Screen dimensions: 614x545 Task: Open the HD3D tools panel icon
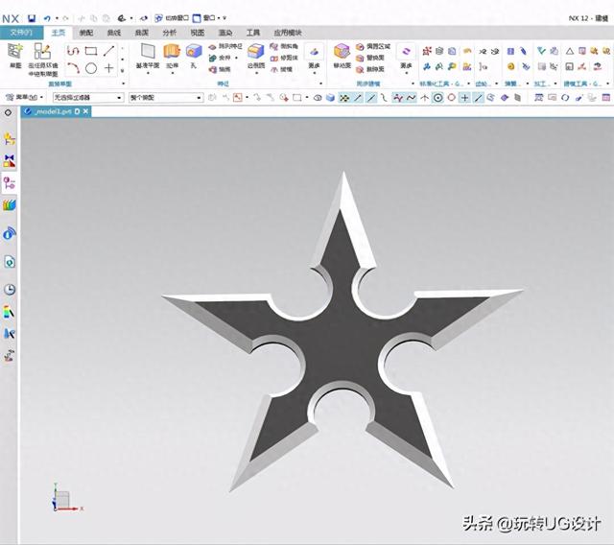point(9,233)
